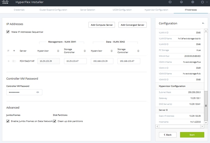This screenshot has width=210, height=143.
Task: Show info for Management Hypervisor column
Action: pos(58,51)
